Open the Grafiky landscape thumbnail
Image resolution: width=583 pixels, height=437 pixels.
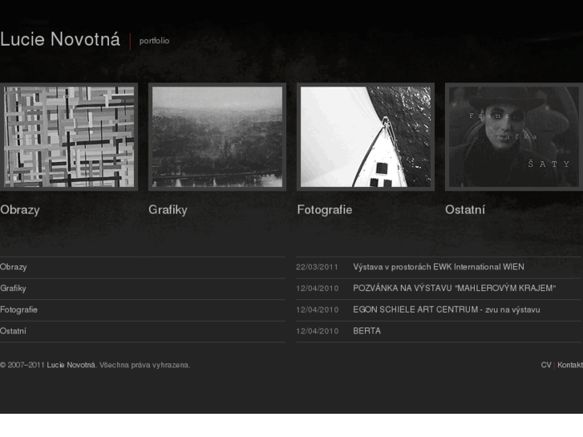click(217, 137)
